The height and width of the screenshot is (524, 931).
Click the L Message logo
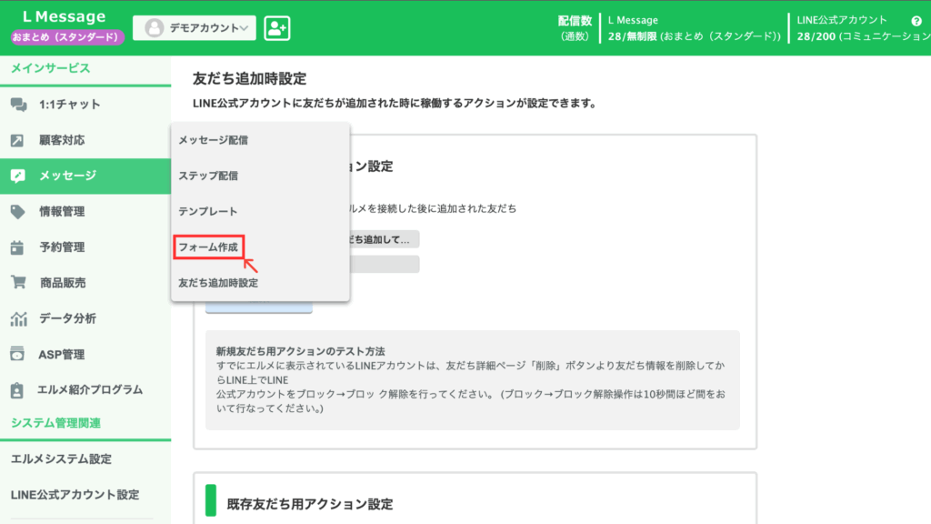[65, 16]
